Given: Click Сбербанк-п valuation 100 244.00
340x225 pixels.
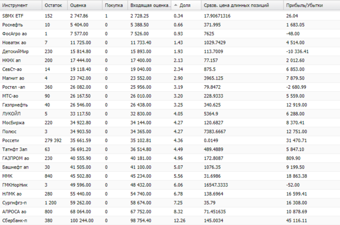Looking at the screenshot, I should 82,220.
